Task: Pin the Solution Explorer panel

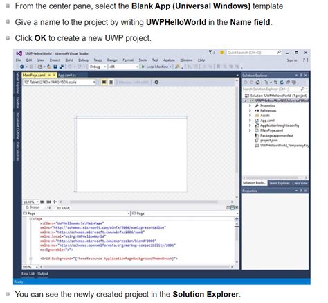Action: coord(301,76)
